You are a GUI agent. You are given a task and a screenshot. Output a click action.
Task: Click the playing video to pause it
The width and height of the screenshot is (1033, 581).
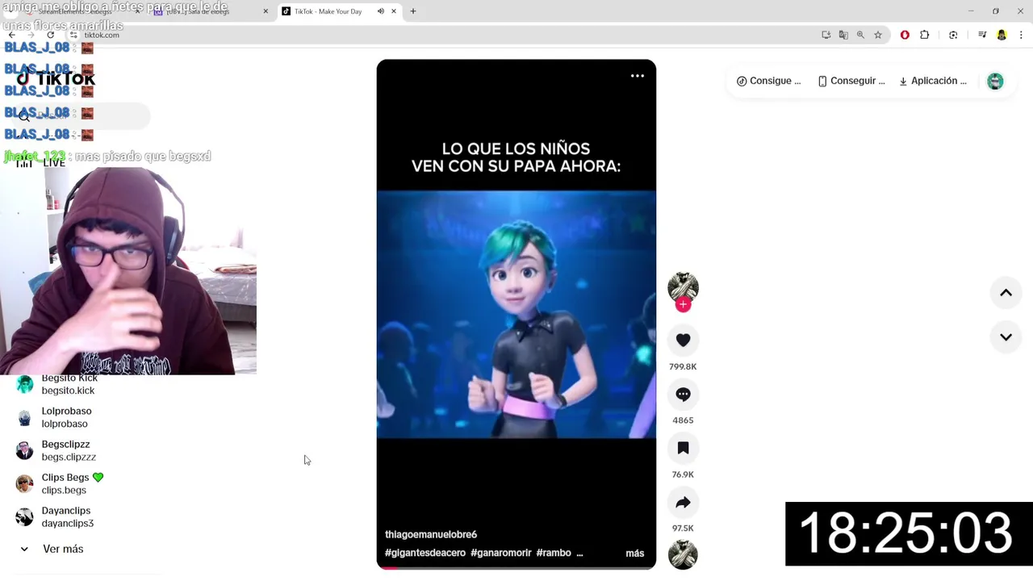click(516, 314)
